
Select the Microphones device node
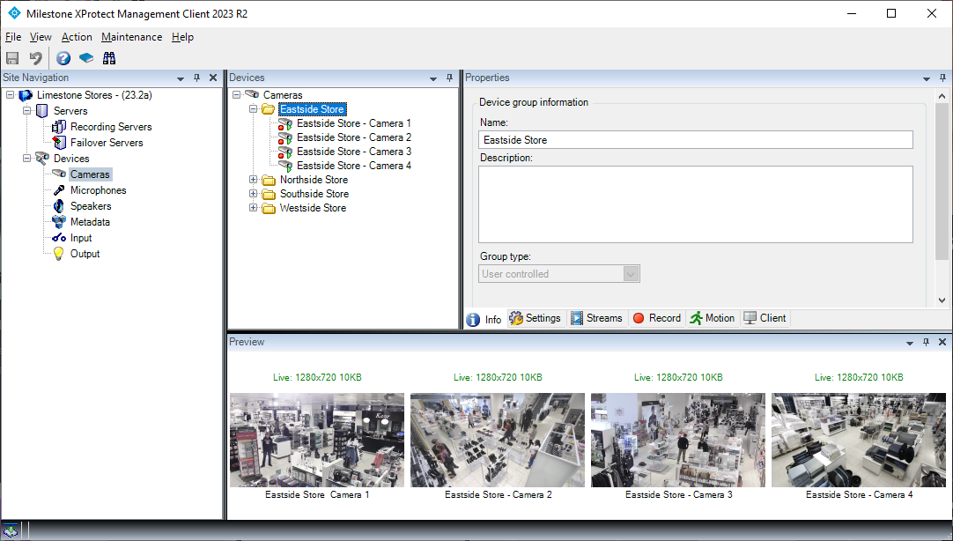98,190
